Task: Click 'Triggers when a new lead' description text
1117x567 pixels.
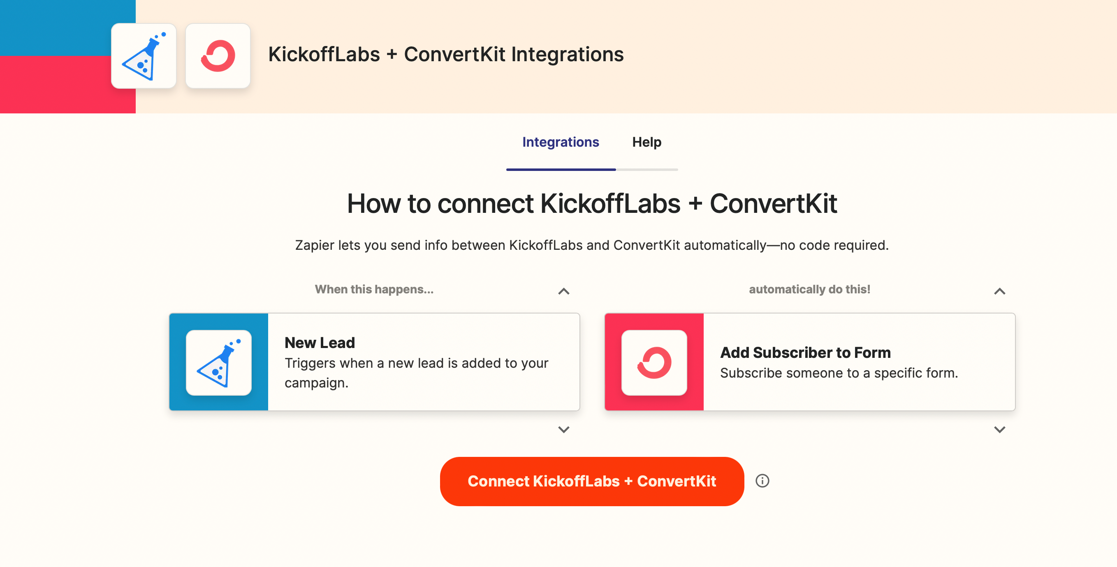Action: coord(416,373)
